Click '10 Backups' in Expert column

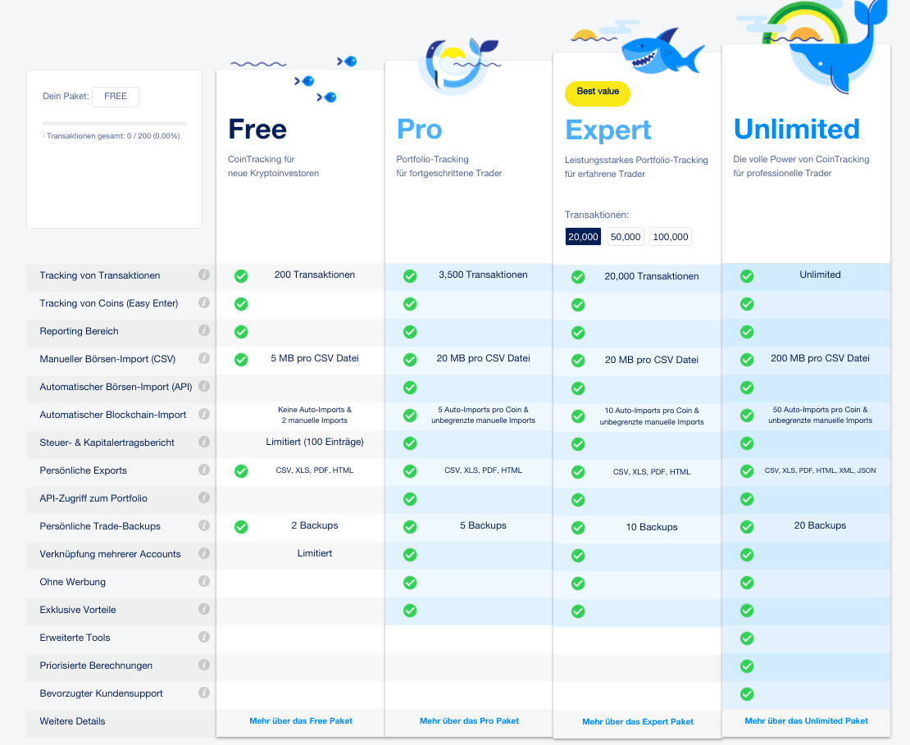pyautogui.click(x=652, y=527)
